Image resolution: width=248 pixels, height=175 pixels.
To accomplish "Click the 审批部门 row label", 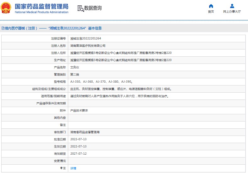I will tap(60, 132).
